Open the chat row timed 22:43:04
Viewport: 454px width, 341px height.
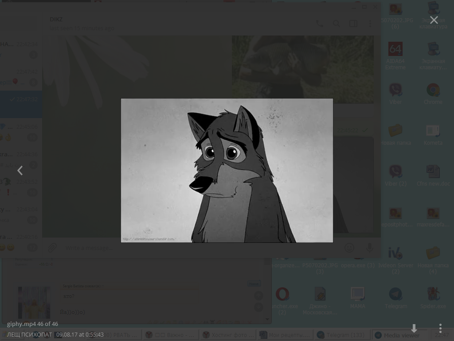click(x=21, y=214)
